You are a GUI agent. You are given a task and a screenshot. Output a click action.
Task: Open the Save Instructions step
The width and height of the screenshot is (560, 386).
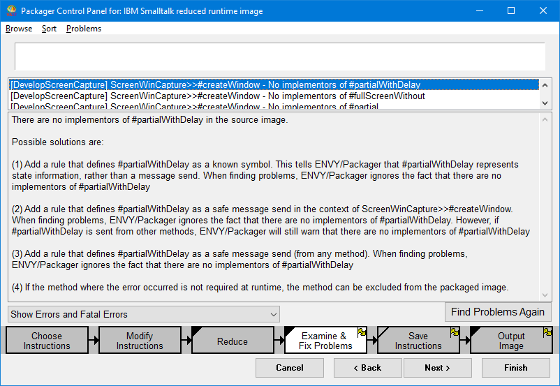tap(418, 341)
